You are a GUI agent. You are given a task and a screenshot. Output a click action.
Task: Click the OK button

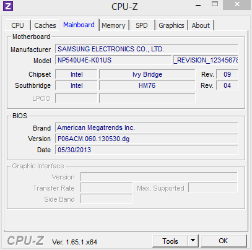coord(224,241)
